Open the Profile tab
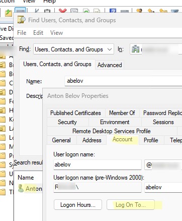Image resolution: width=182 pixels, height=221 pixels. (x=151, y=140)
